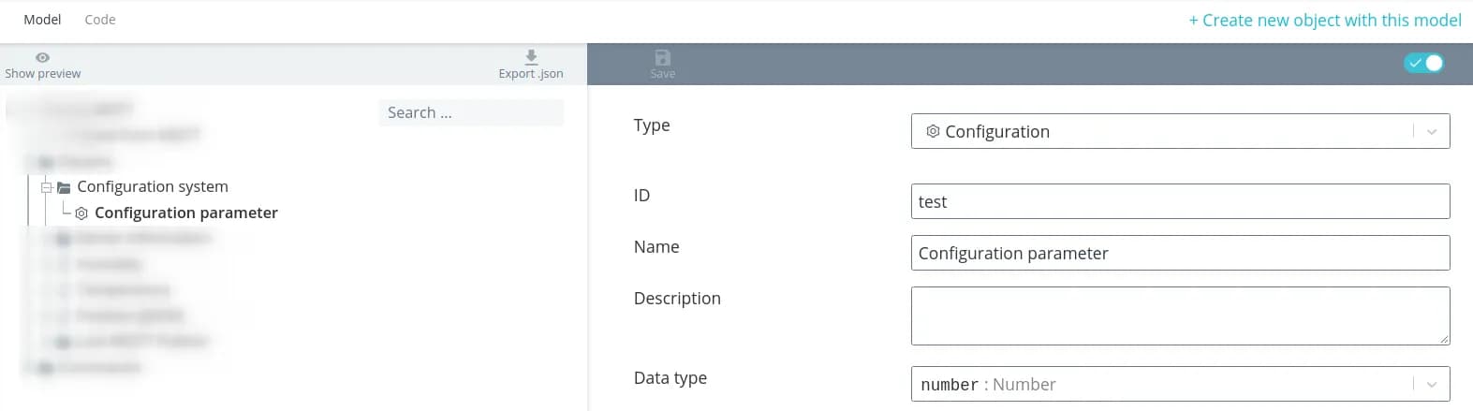Click the Configuration system folder icon
The image size is (1473, 411).
click(x=64, y=187)
